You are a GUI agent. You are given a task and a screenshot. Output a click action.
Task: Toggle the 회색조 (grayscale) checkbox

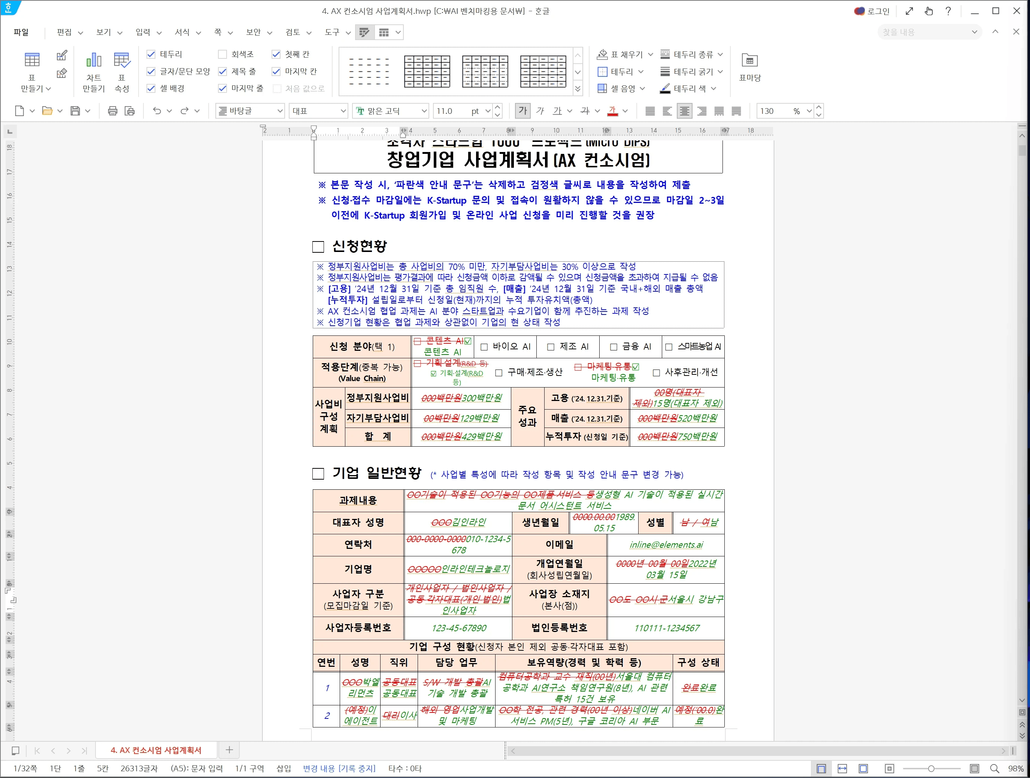(222, 54)
